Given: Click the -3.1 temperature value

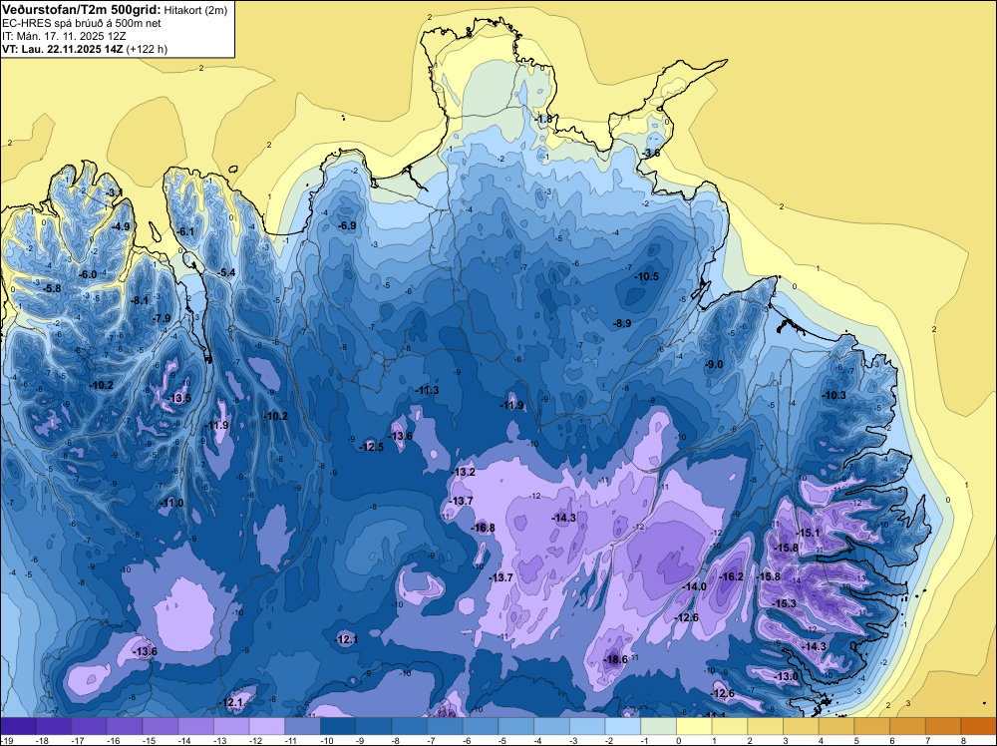Looking at the screenshot, I should point(114,192).
